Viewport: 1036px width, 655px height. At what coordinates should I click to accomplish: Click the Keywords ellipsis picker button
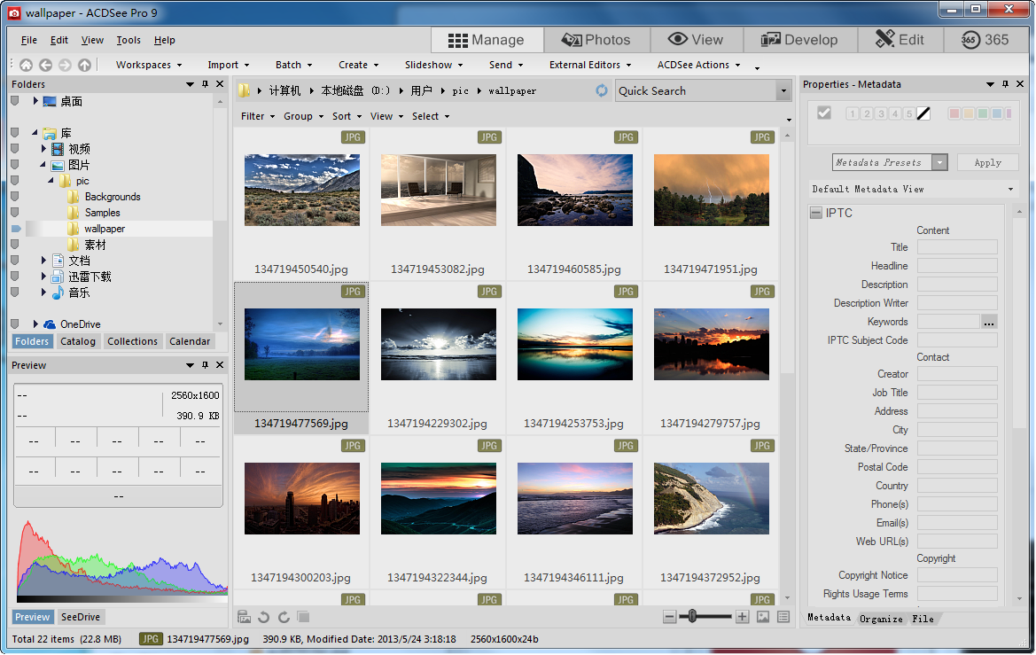tap(989, 322)
